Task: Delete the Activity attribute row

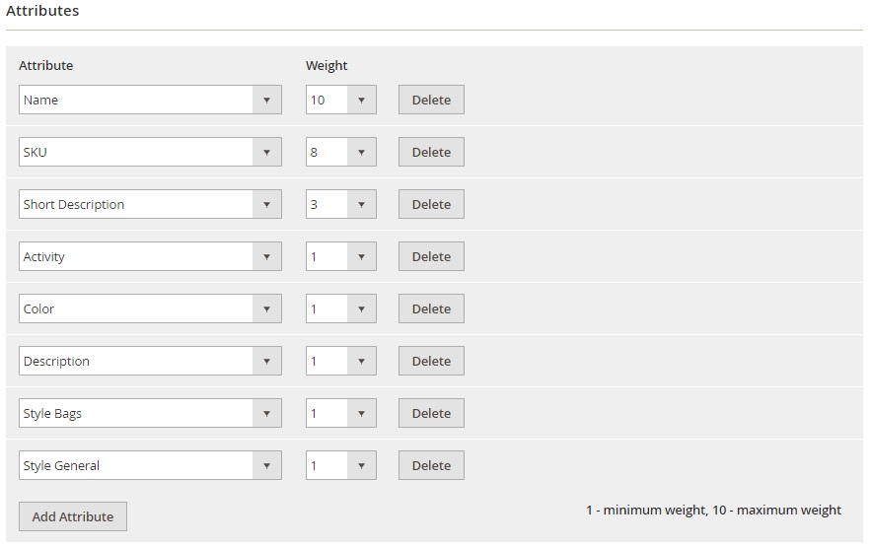Action: [x=431, y=256]
